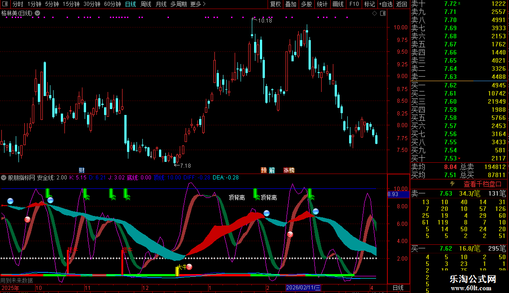This screenshot has height=293, width=509.
Task: Select the 60分钟 period tab
Action: [x=112, y=4]
